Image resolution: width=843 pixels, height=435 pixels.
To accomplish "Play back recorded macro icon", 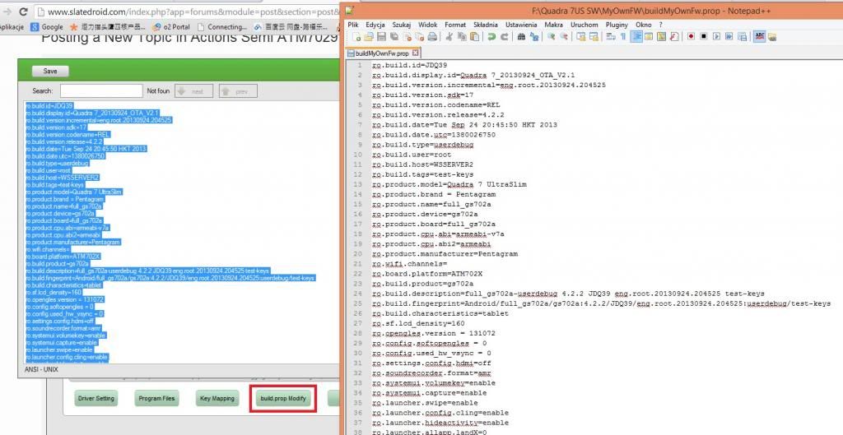I will [717, 36].
